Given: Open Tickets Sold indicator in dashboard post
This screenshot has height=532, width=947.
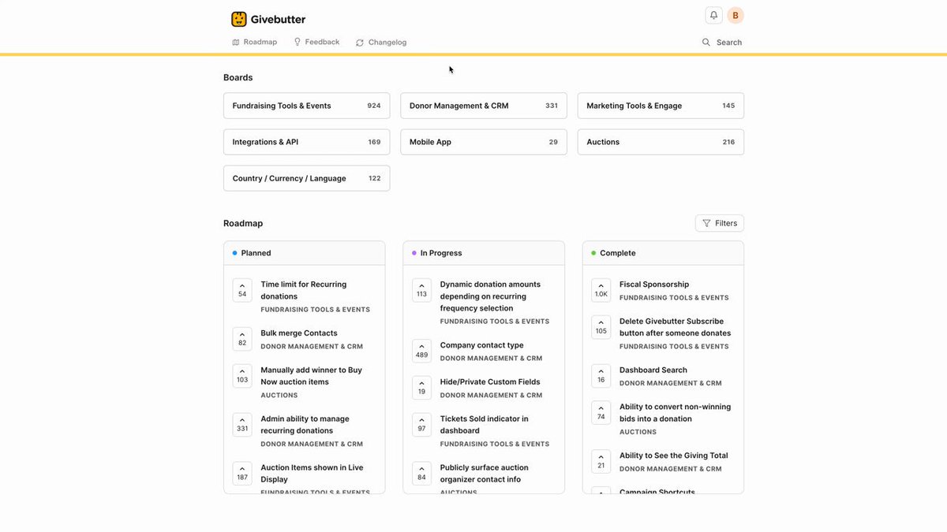Looking at the screenshot, I should tap(485, 425).
